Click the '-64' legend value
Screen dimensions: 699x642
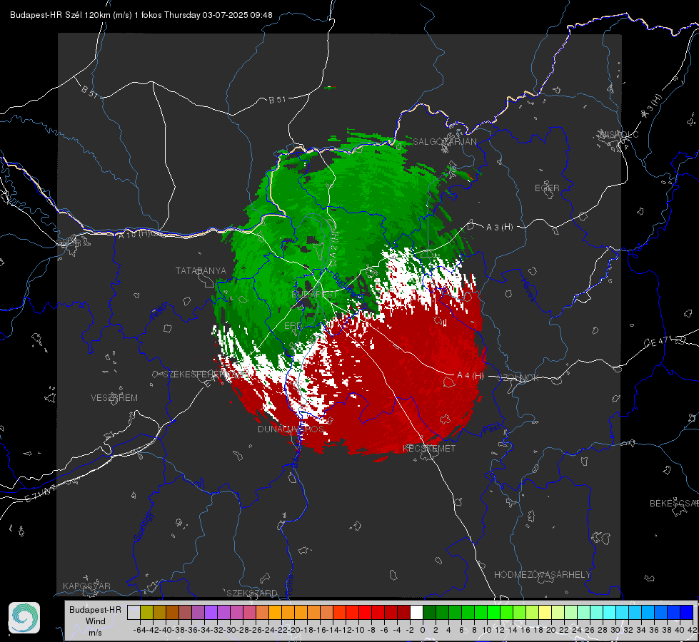coord(139,630)
